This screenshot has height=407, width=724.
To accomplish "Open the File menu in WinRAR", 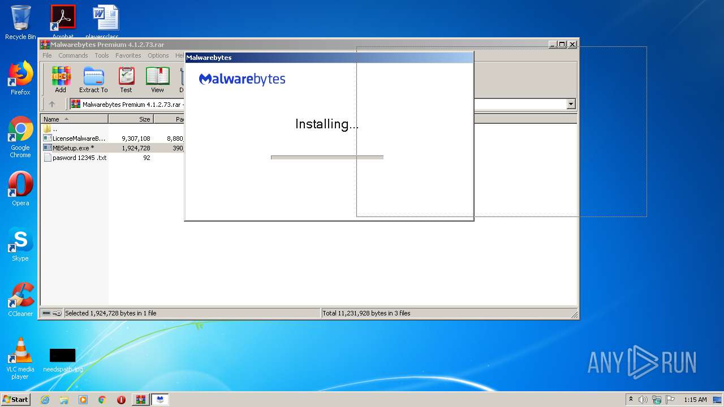I will tap(47, 55).
